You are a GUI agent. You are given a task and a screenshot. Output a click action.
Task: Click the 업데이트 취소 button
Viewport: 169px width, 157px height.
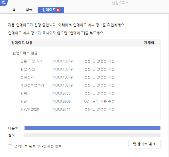[144, 144]
